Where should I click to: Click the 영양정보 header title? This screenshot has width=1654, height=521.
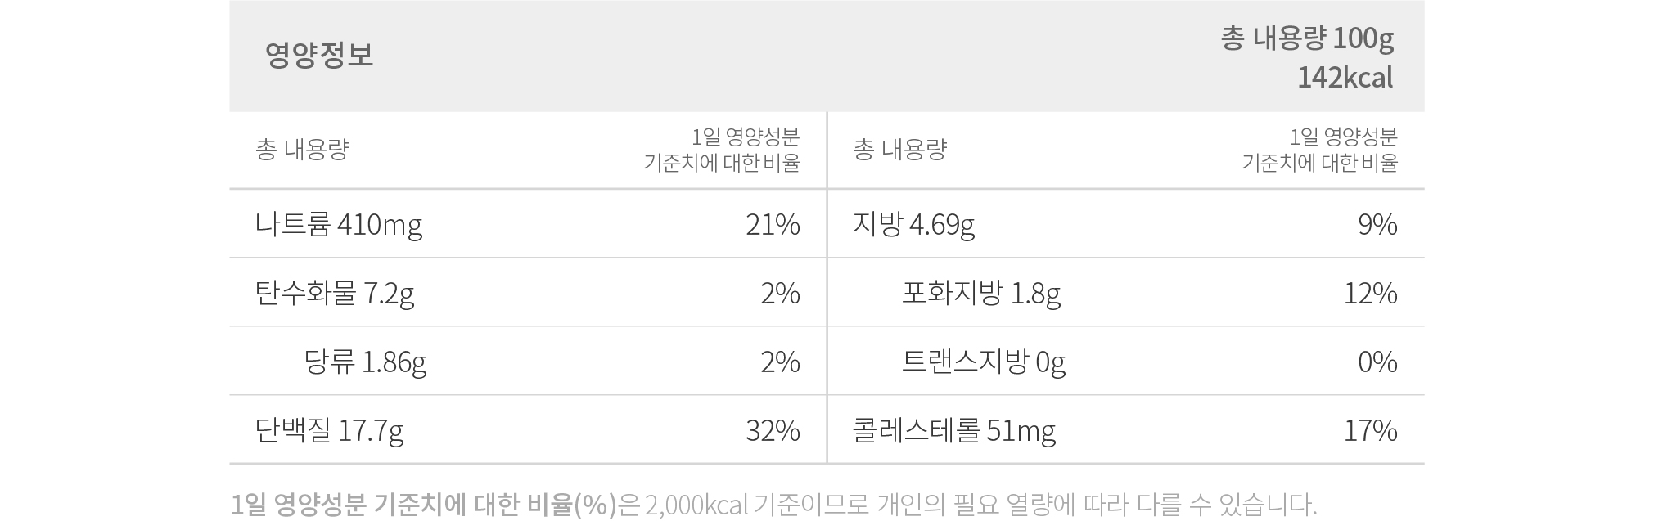[x=319, y=55]
